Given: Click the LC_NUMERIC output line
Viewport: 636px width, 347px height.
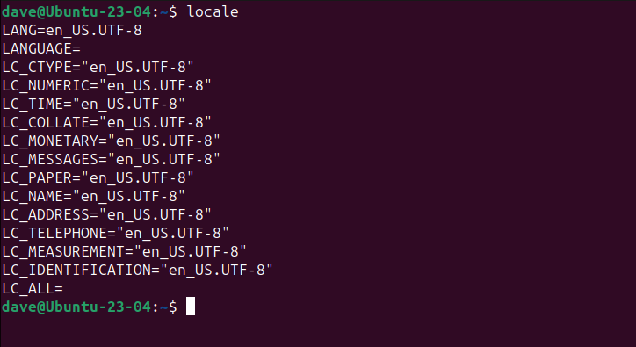Looking at the screenshot, I should (x=106, y=85).
